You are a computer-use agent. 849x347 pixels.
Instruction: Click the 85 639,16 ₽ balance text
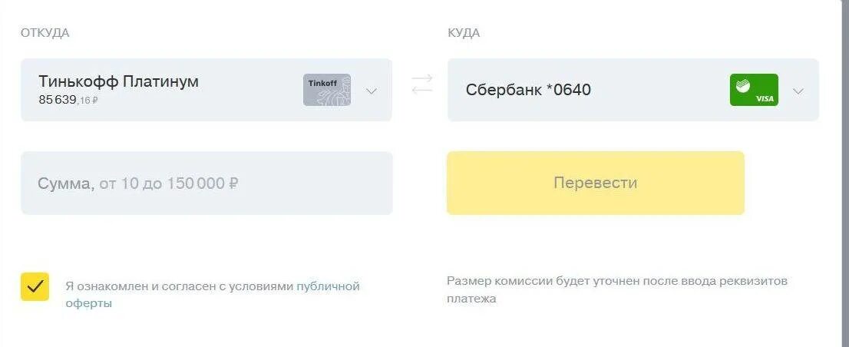68,100
